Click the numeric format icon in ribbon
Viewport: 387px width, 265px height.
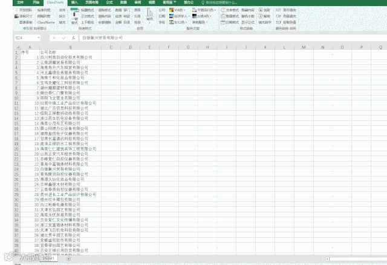(x=223, y=16)
